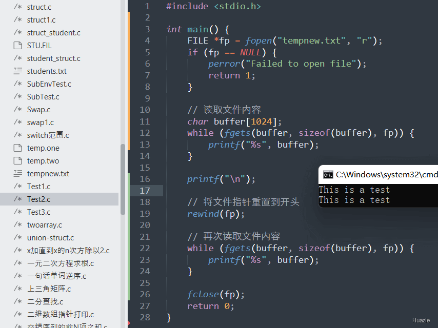Open Test3.c in the file list
Screen dimensions: 438x328
pos(39,212)
